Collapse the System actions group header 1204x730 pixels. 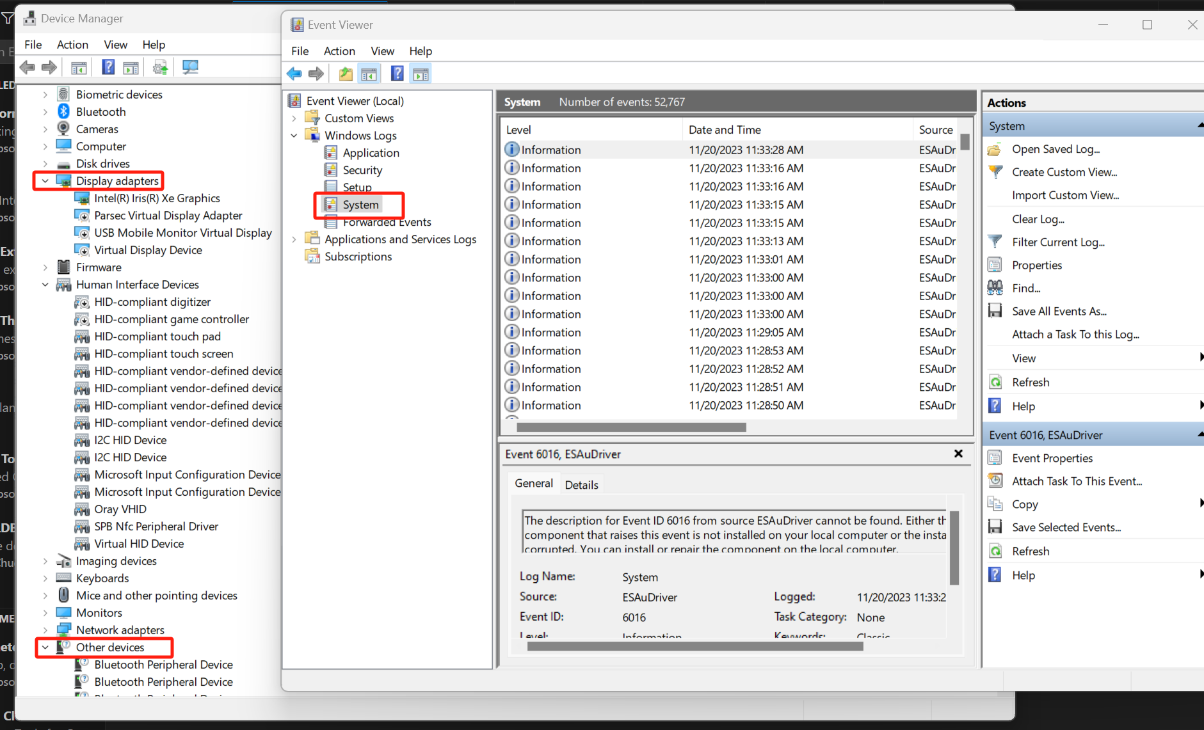(1200, 125)
